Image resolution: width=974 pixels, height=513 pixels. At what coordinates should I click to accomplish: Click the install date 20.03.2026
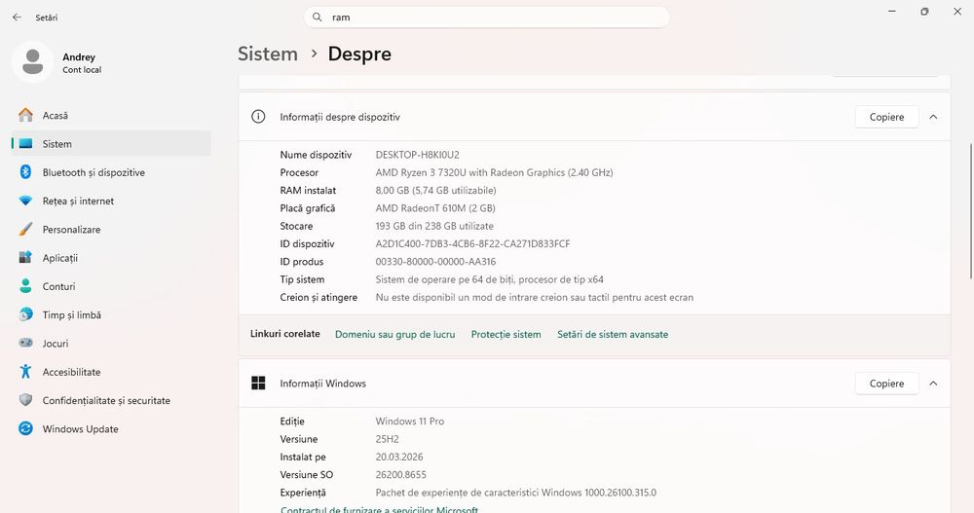(x=398, y=457)
